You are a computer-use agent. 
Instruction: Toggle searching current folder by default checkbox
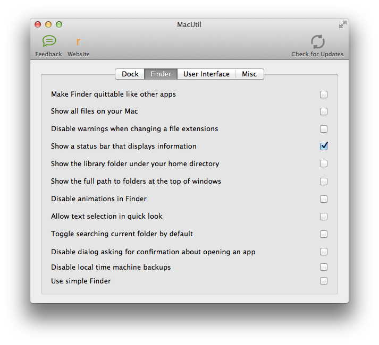point(324,234)
